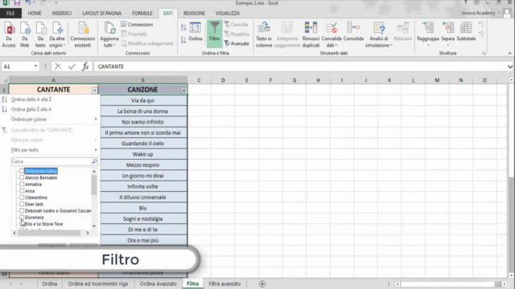The height and width of the screenshot is (289, 515).
Task: Open Analisi di simulazione menu
Action: click(379, 35)
